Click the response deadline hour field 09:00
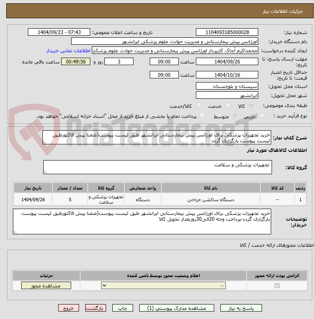Viewport: 314px width, 319px height. click(x=164, y=62)
